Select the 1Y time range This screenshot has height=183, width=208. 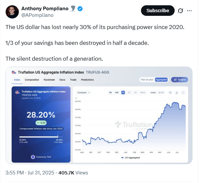(123, 93)
